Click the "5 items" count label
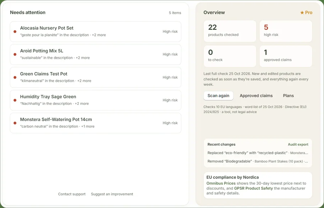This screenshot has height=208, width=324. click(175, 13)
